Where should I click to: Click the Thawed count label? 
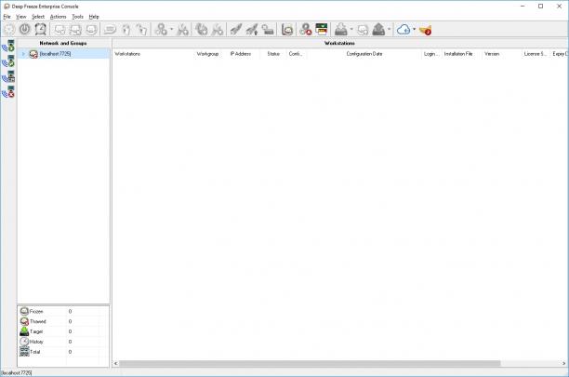[70, 322]
